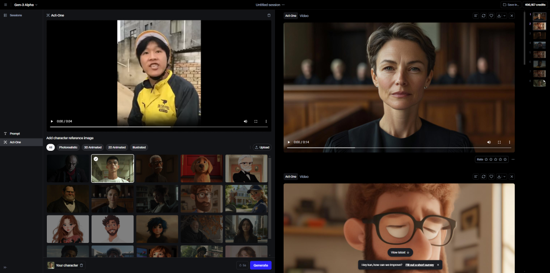Filter characters by Photorealistic

(x=68, y=147)
